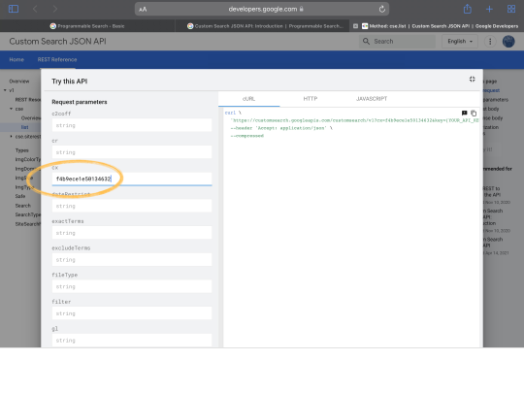Image resolution: width=524 pixels, height=393 pixels.
Task: Toggle the Safari sidebar icon
Action: [x=14, y=9]
